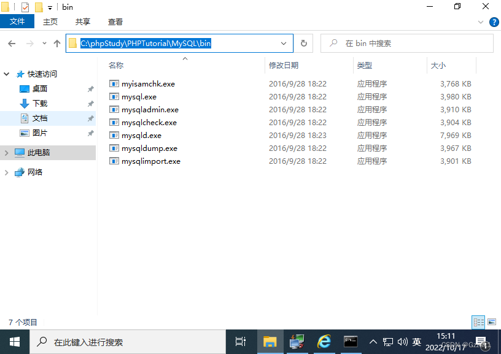The image size is (501, 354).
Task: Sort by 大小 column header
Action: pos(451,66)
